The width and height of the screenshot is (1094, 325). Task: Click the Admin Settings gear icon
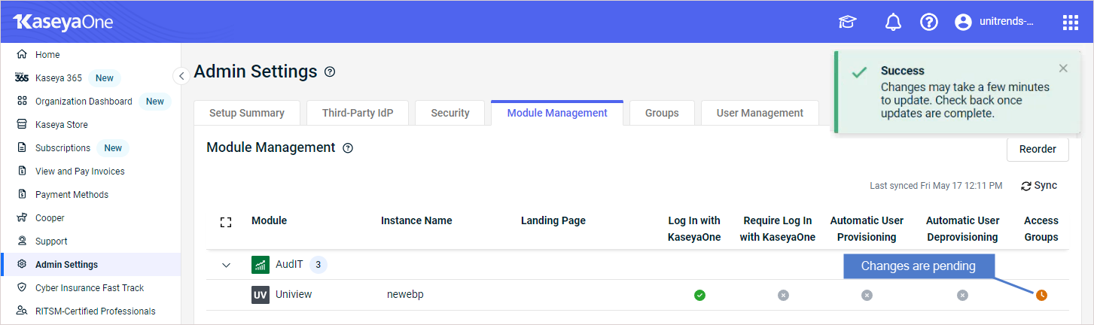(x=22, y=264)
